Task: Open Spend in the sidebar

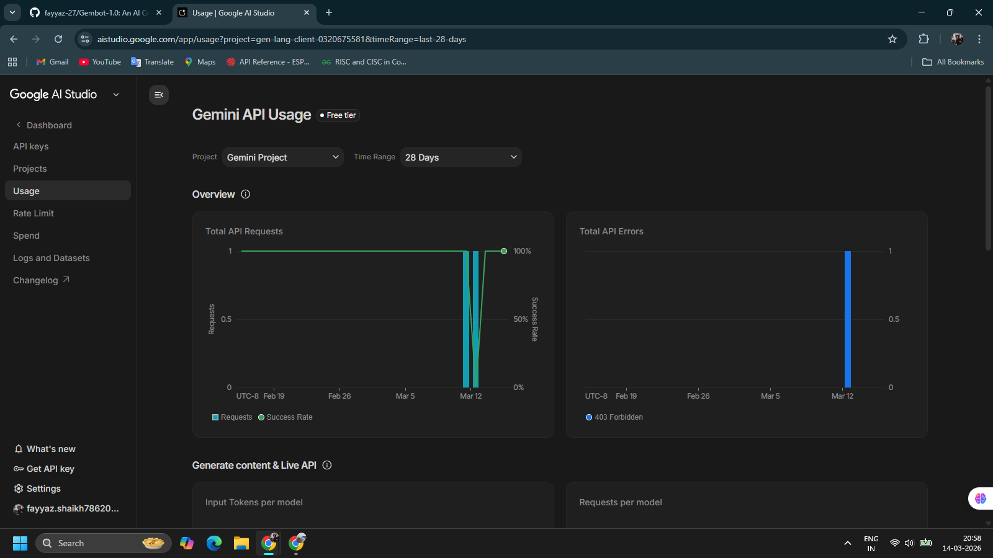Action: click(x=26, y=236)
